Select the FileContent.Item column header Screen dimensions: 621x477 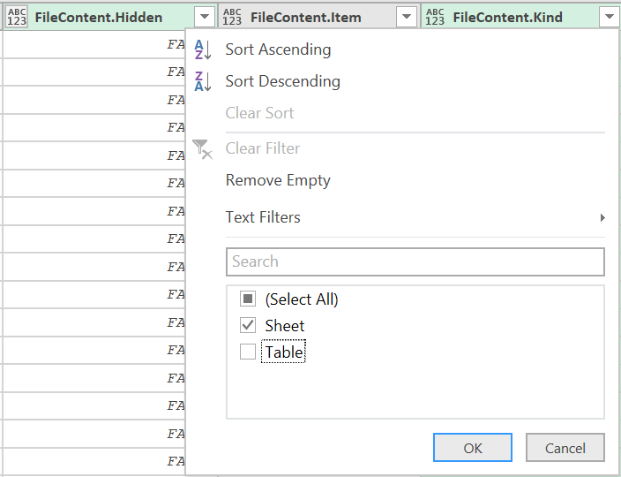(x=306, y=18)
